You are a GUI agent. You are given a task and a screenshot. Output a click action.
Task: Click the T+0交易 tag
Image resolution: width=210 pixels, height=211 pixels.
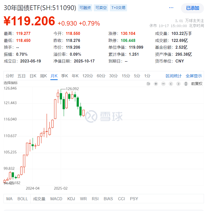point(118,8)
